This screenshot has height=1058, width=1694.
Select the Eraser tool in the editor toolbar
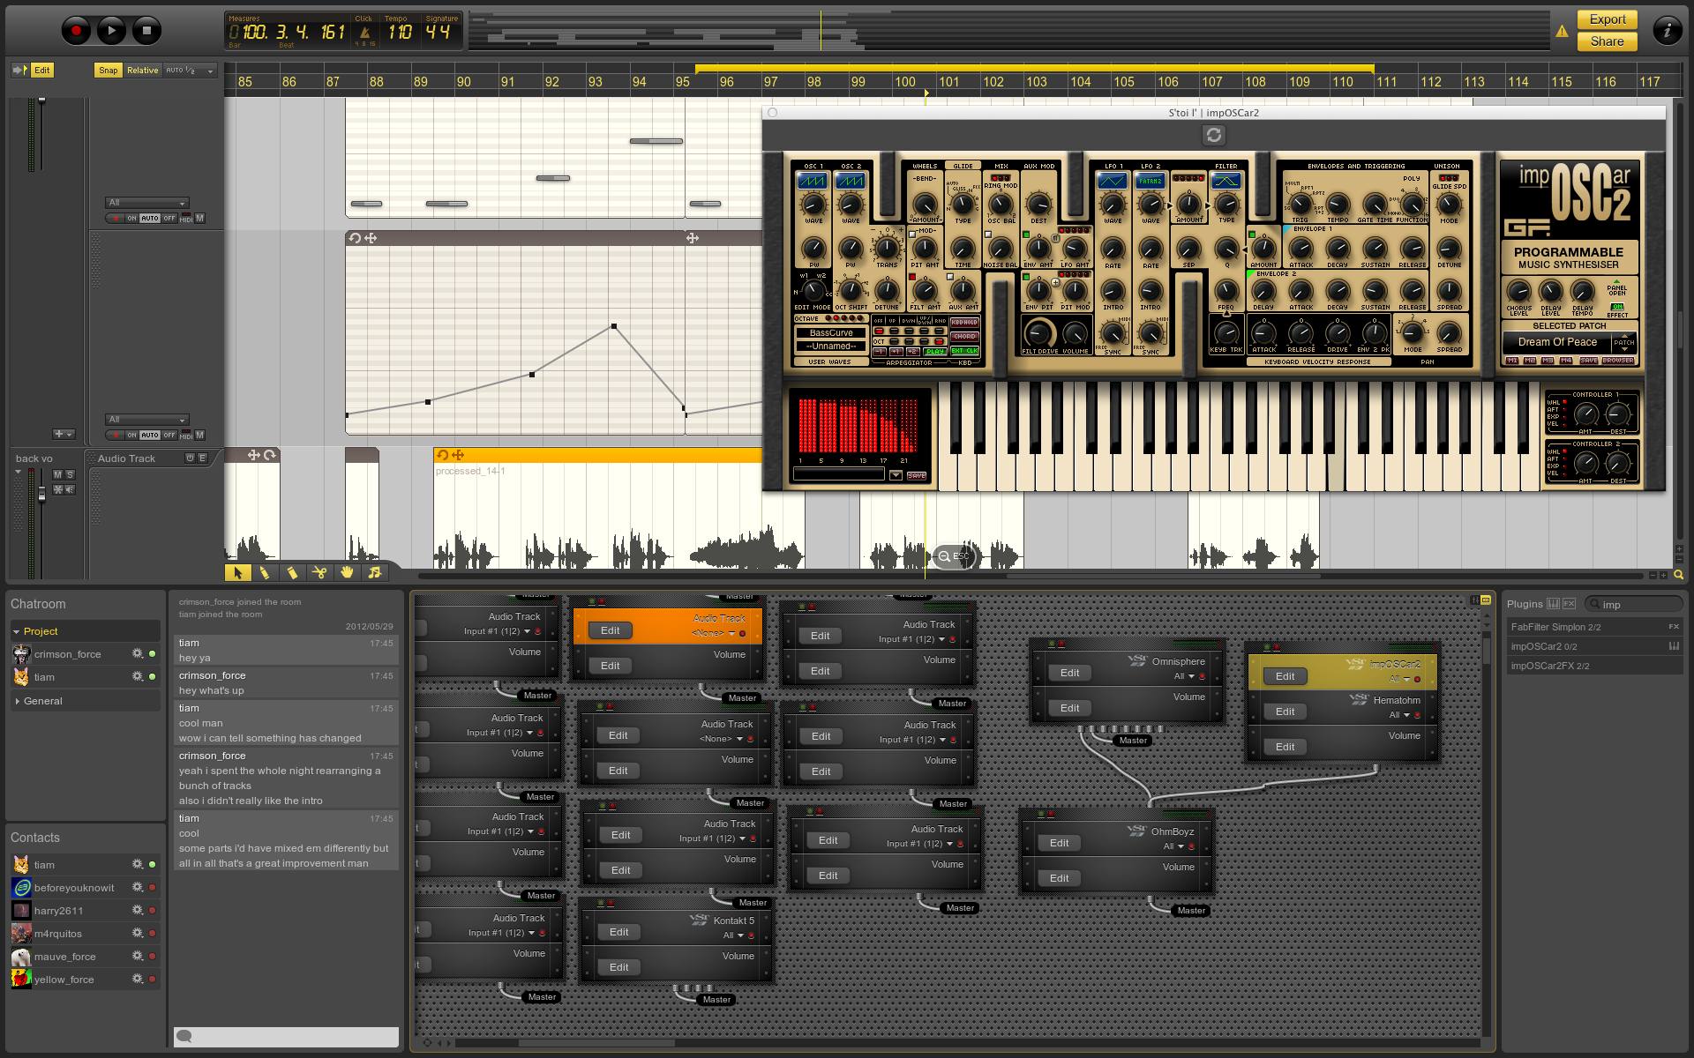click(292, 573)
